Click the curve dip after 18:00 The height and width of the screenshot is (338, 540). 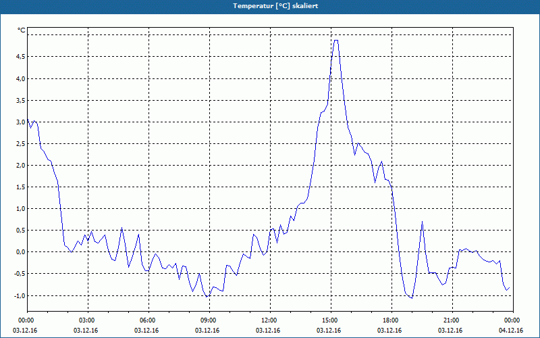pos(412,297)
